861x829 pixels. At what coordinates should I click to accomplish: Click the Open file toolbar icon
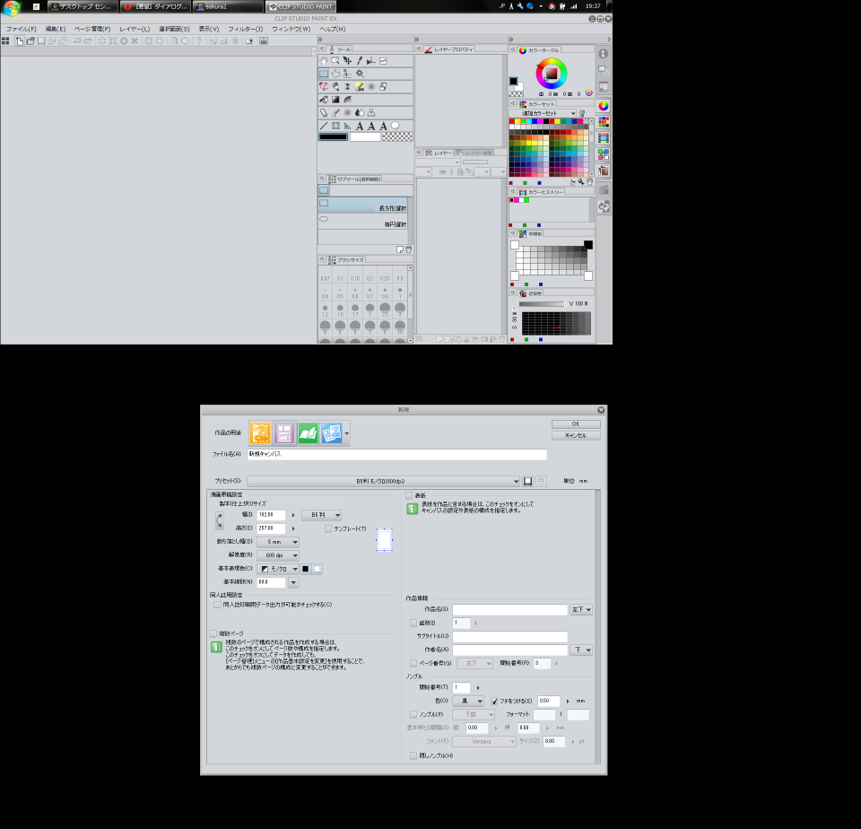[x=30, y=41]
